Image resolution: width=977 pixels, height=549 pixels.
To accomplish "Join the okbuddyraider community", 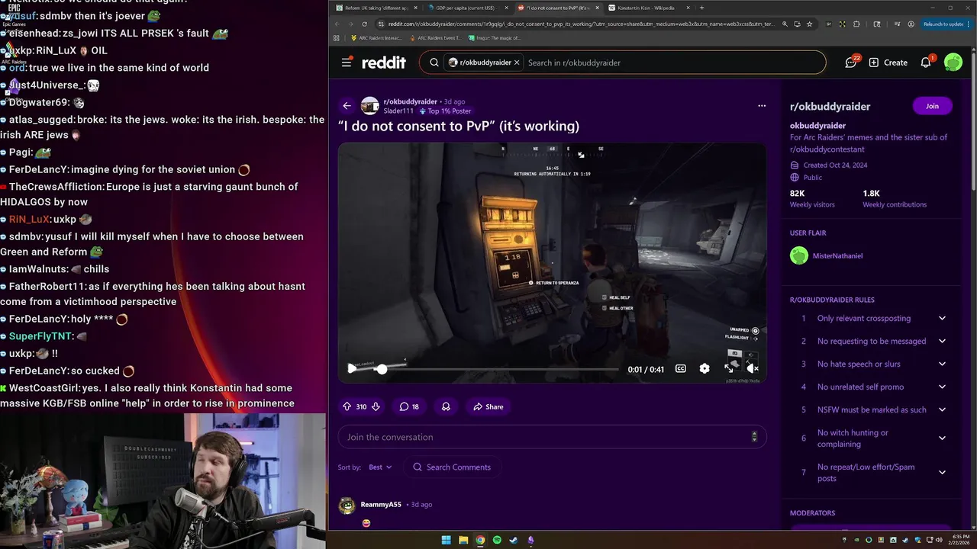I will [x=932, y=106].
